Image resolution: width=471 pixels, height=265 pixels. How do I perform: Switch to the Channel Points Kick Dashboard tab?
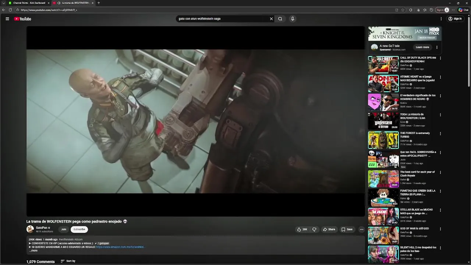click(29, 3)
